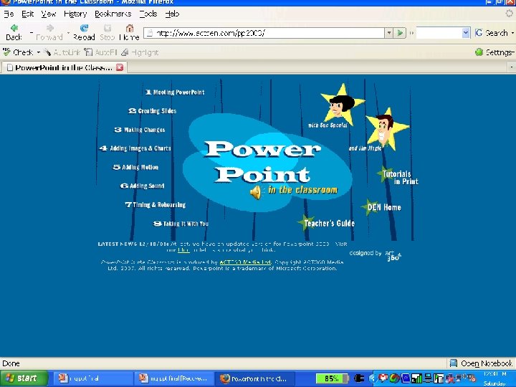Follow the blog link in latest news
516x387 pixels.
(183, 250)
